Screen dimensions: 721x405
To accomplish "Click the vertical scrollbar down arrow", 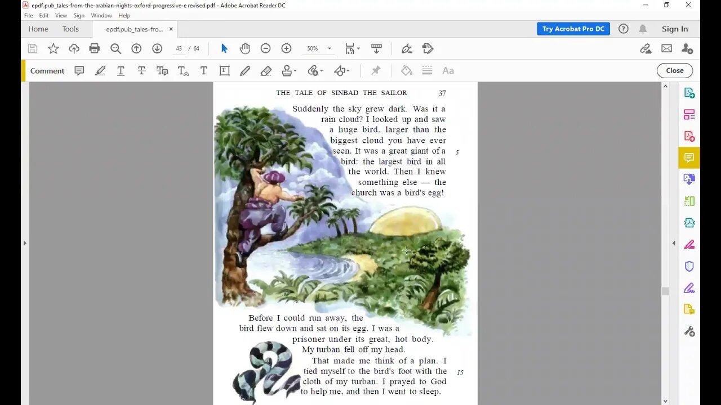I will [665, 401].
